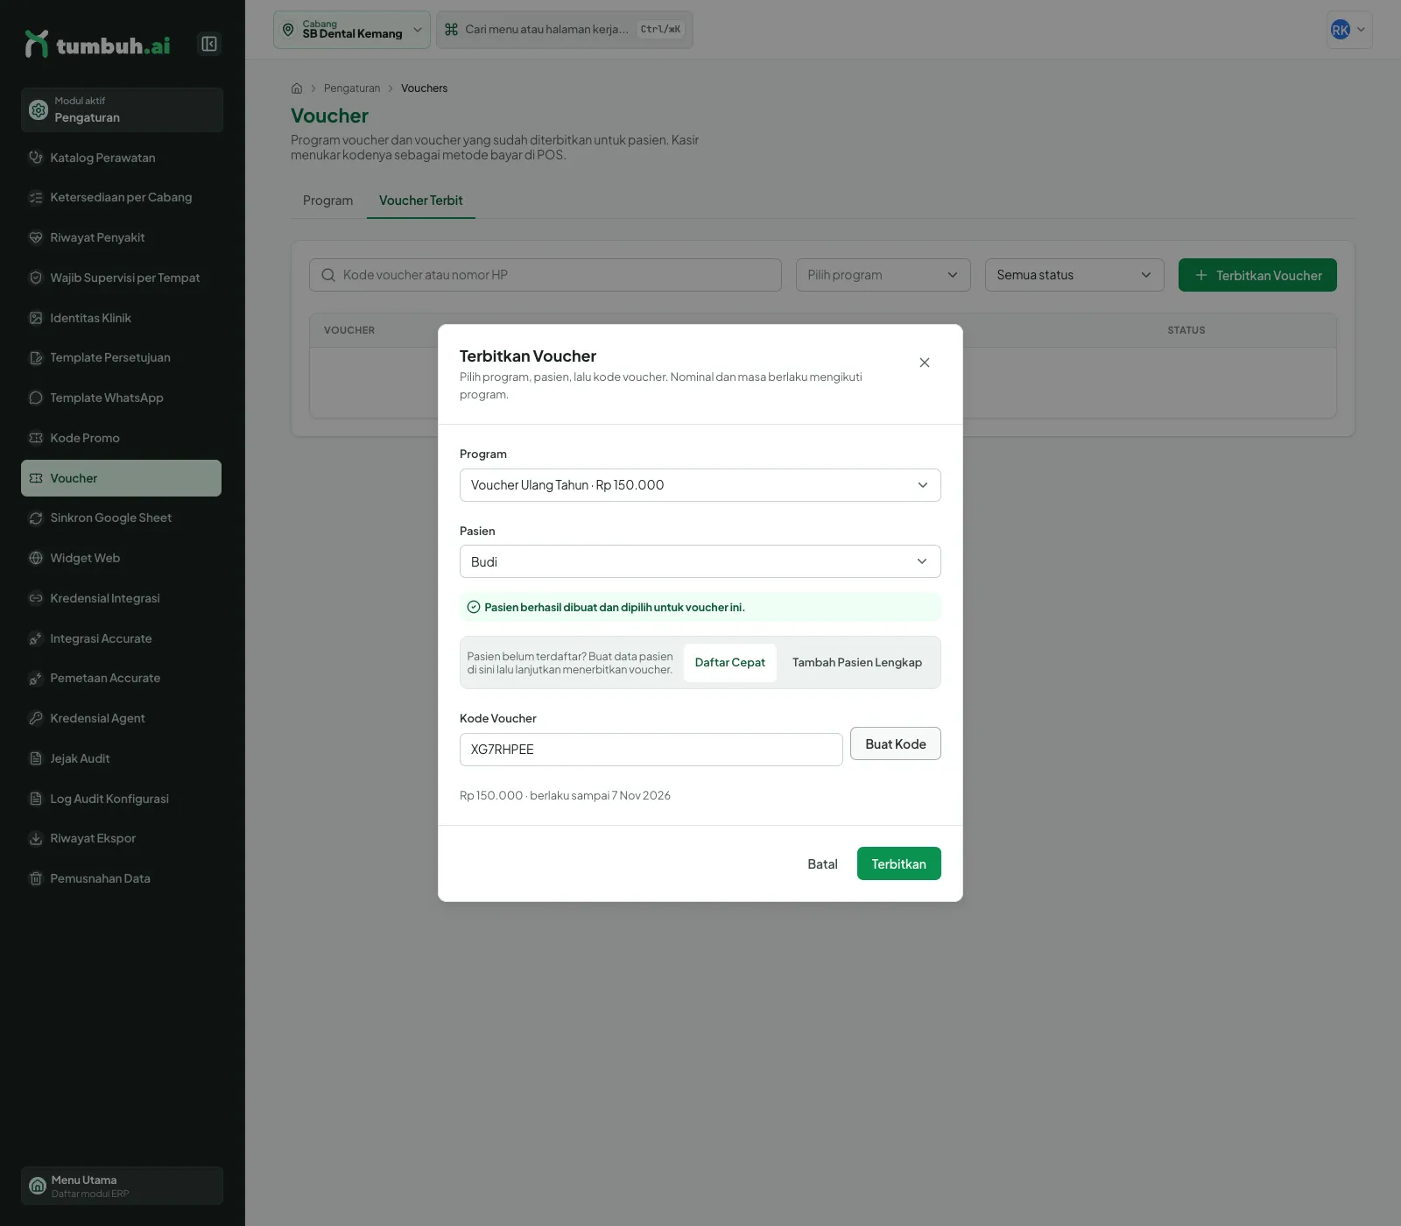
Task: Click the Identitas Klinik icon
Action: point(36,318)
